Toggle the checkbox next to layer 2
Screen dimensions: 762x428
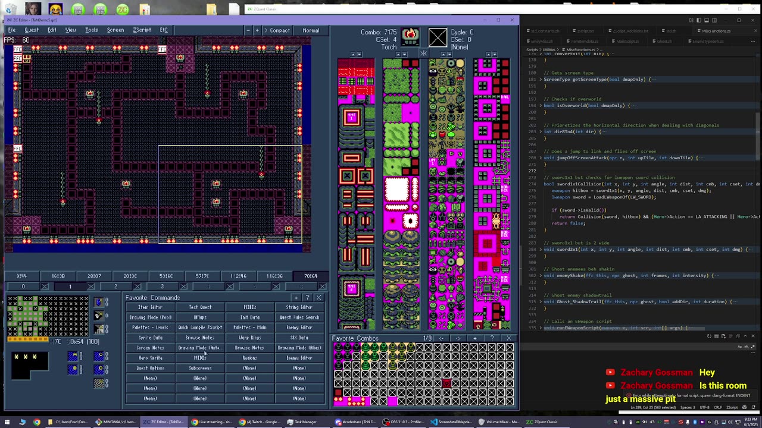tap(138, 287)
